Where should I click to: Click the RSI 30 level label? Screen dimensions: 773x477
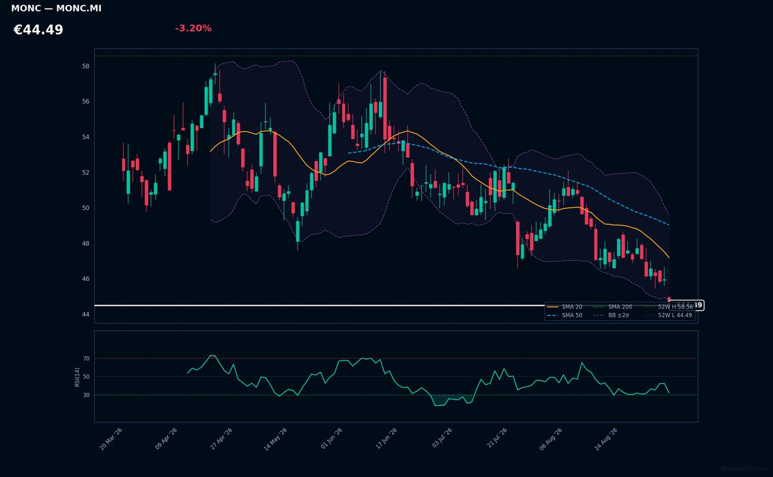point(86,395)
